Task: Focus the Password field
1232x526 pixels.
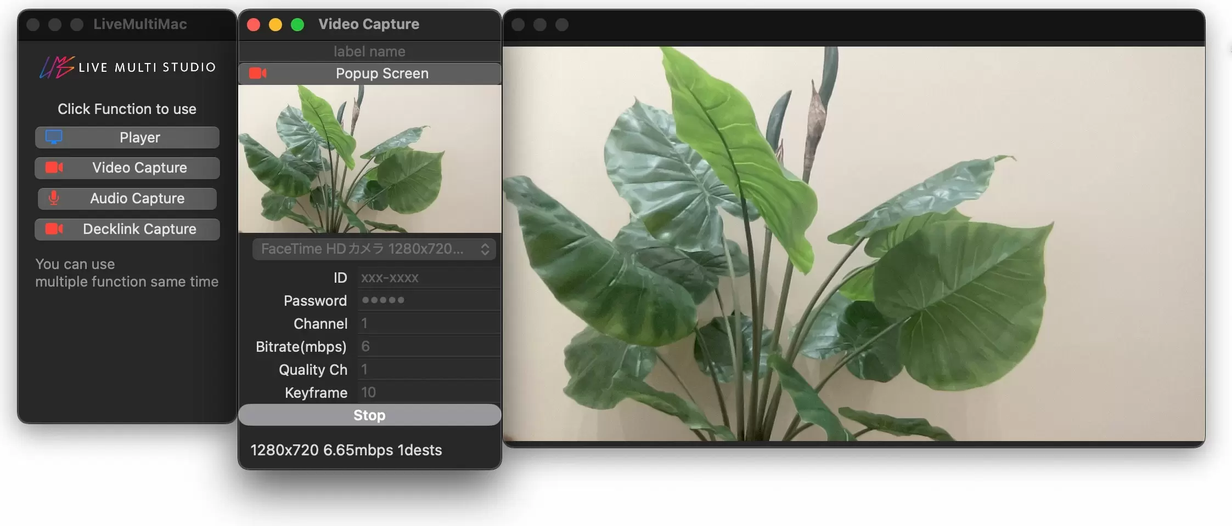Action: (428, 300)
